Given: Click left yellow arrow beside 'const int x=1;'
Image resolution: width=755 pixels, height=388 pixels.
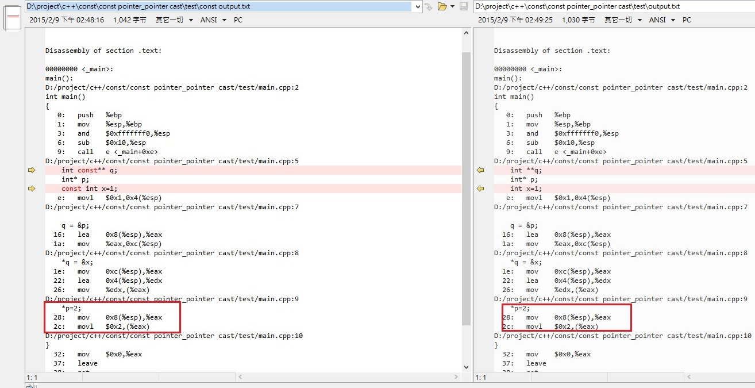Looking at the screenshot, I should tap(32, 189).
